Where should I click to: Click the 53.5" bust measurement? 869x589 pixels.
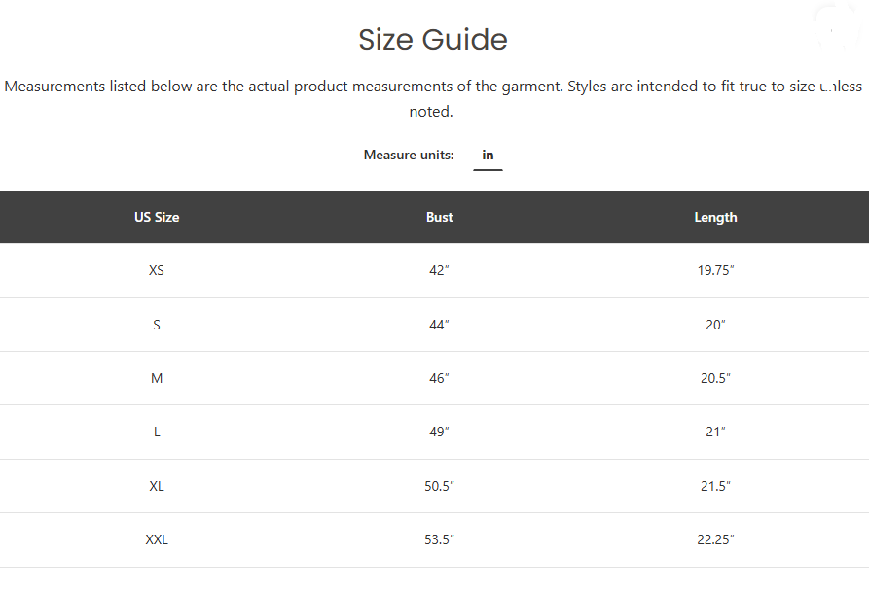click(439, 539)
